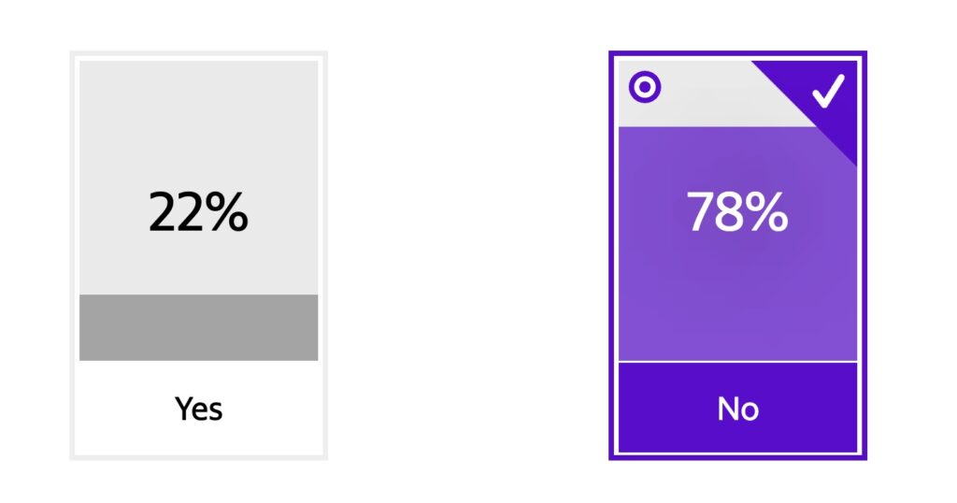
Task: Click the purple bullseye radio icon
Action: click(645, 87)
